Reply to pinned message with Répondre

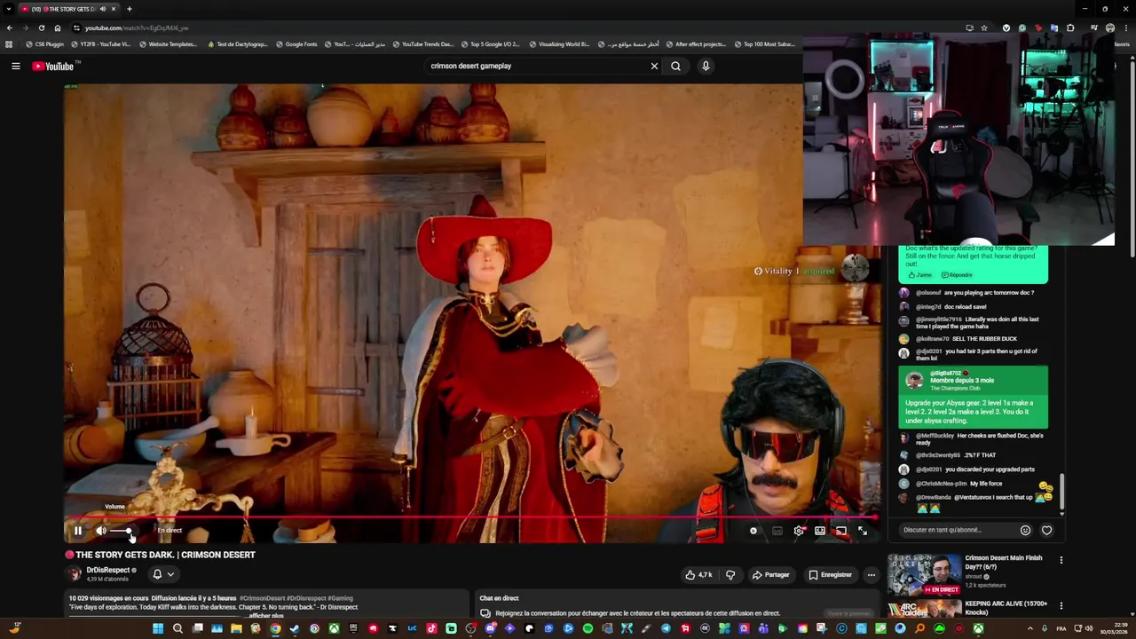click(957, 275)
